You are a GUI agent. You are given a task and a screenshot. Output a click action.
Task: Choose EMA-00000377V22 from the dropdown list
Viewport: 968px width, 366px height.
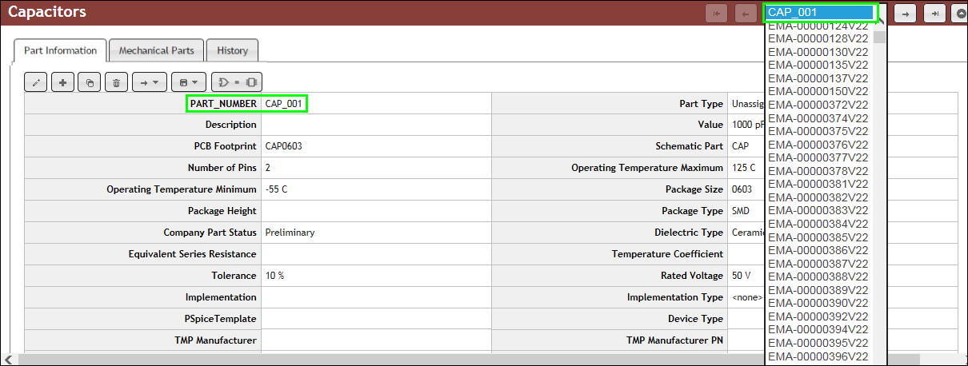point(818,157)
